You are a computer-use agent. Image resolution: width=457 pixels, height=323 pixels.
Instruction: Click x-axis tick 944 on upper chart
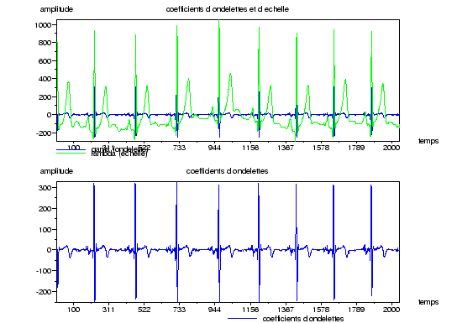[x=214, y=148]
